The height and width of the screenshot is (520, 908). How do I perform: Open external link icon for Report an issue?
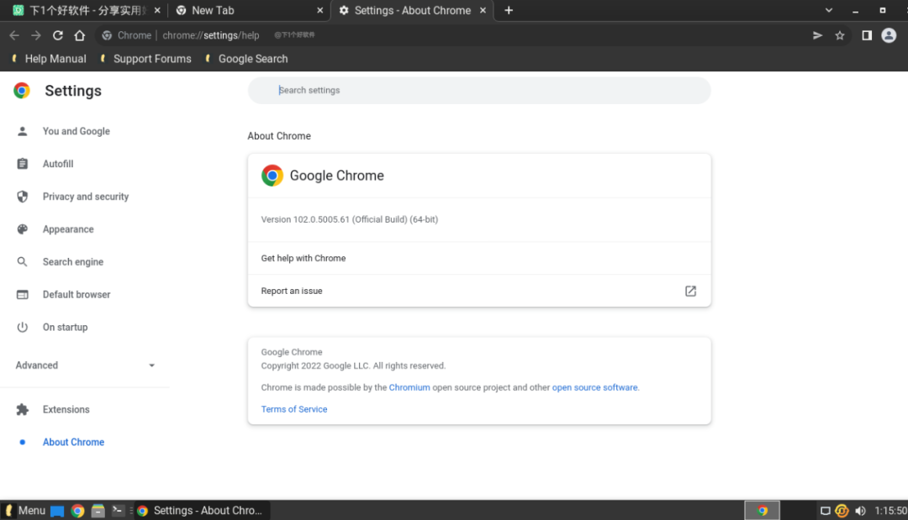click(690, 291)
